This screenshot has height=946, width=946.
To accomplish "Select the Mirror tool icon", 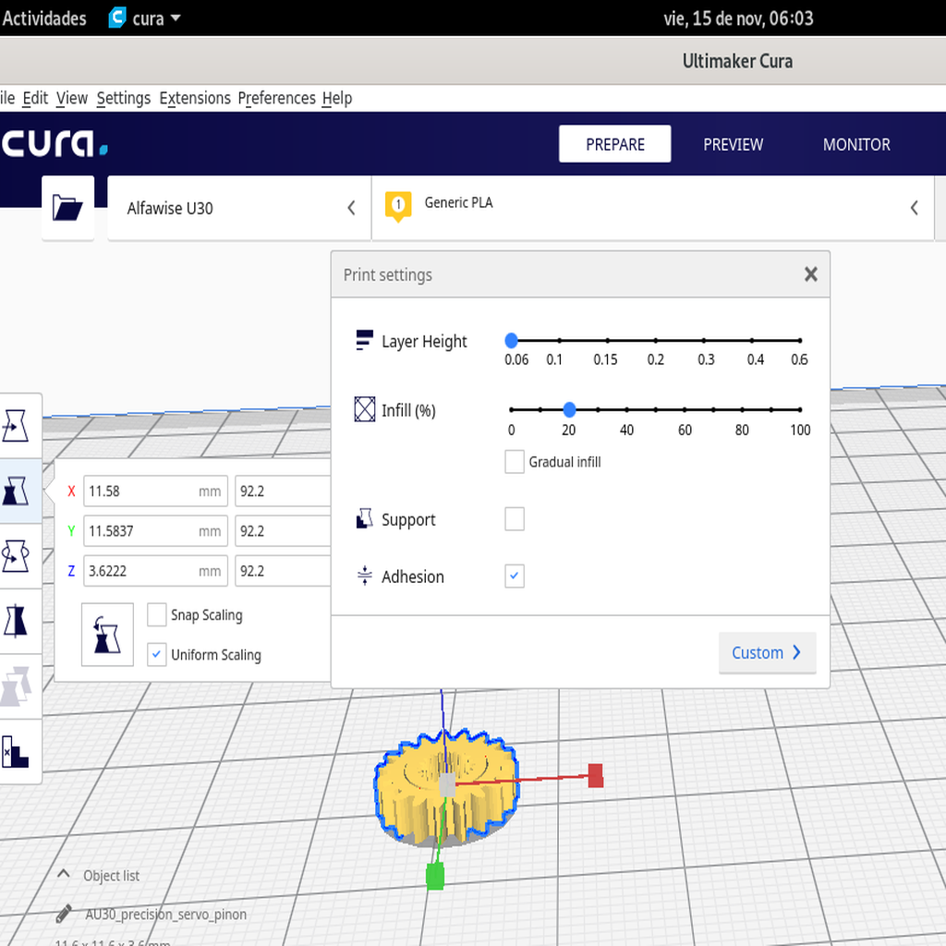I will tap(17, 621).
